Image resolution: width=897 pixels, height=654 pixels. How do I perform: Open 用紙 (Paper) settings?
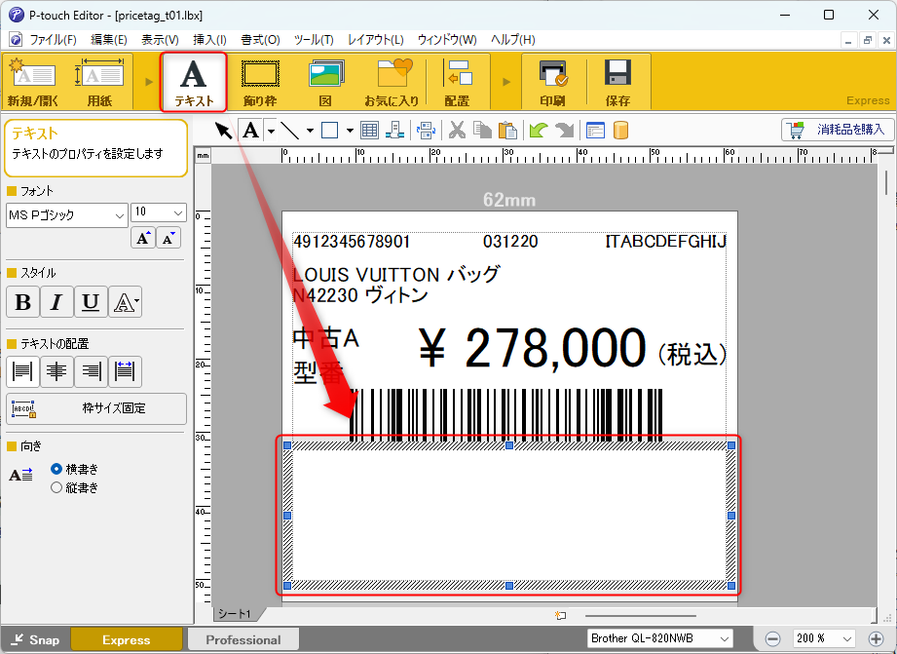pyautogui.click(x=99, y=83)
